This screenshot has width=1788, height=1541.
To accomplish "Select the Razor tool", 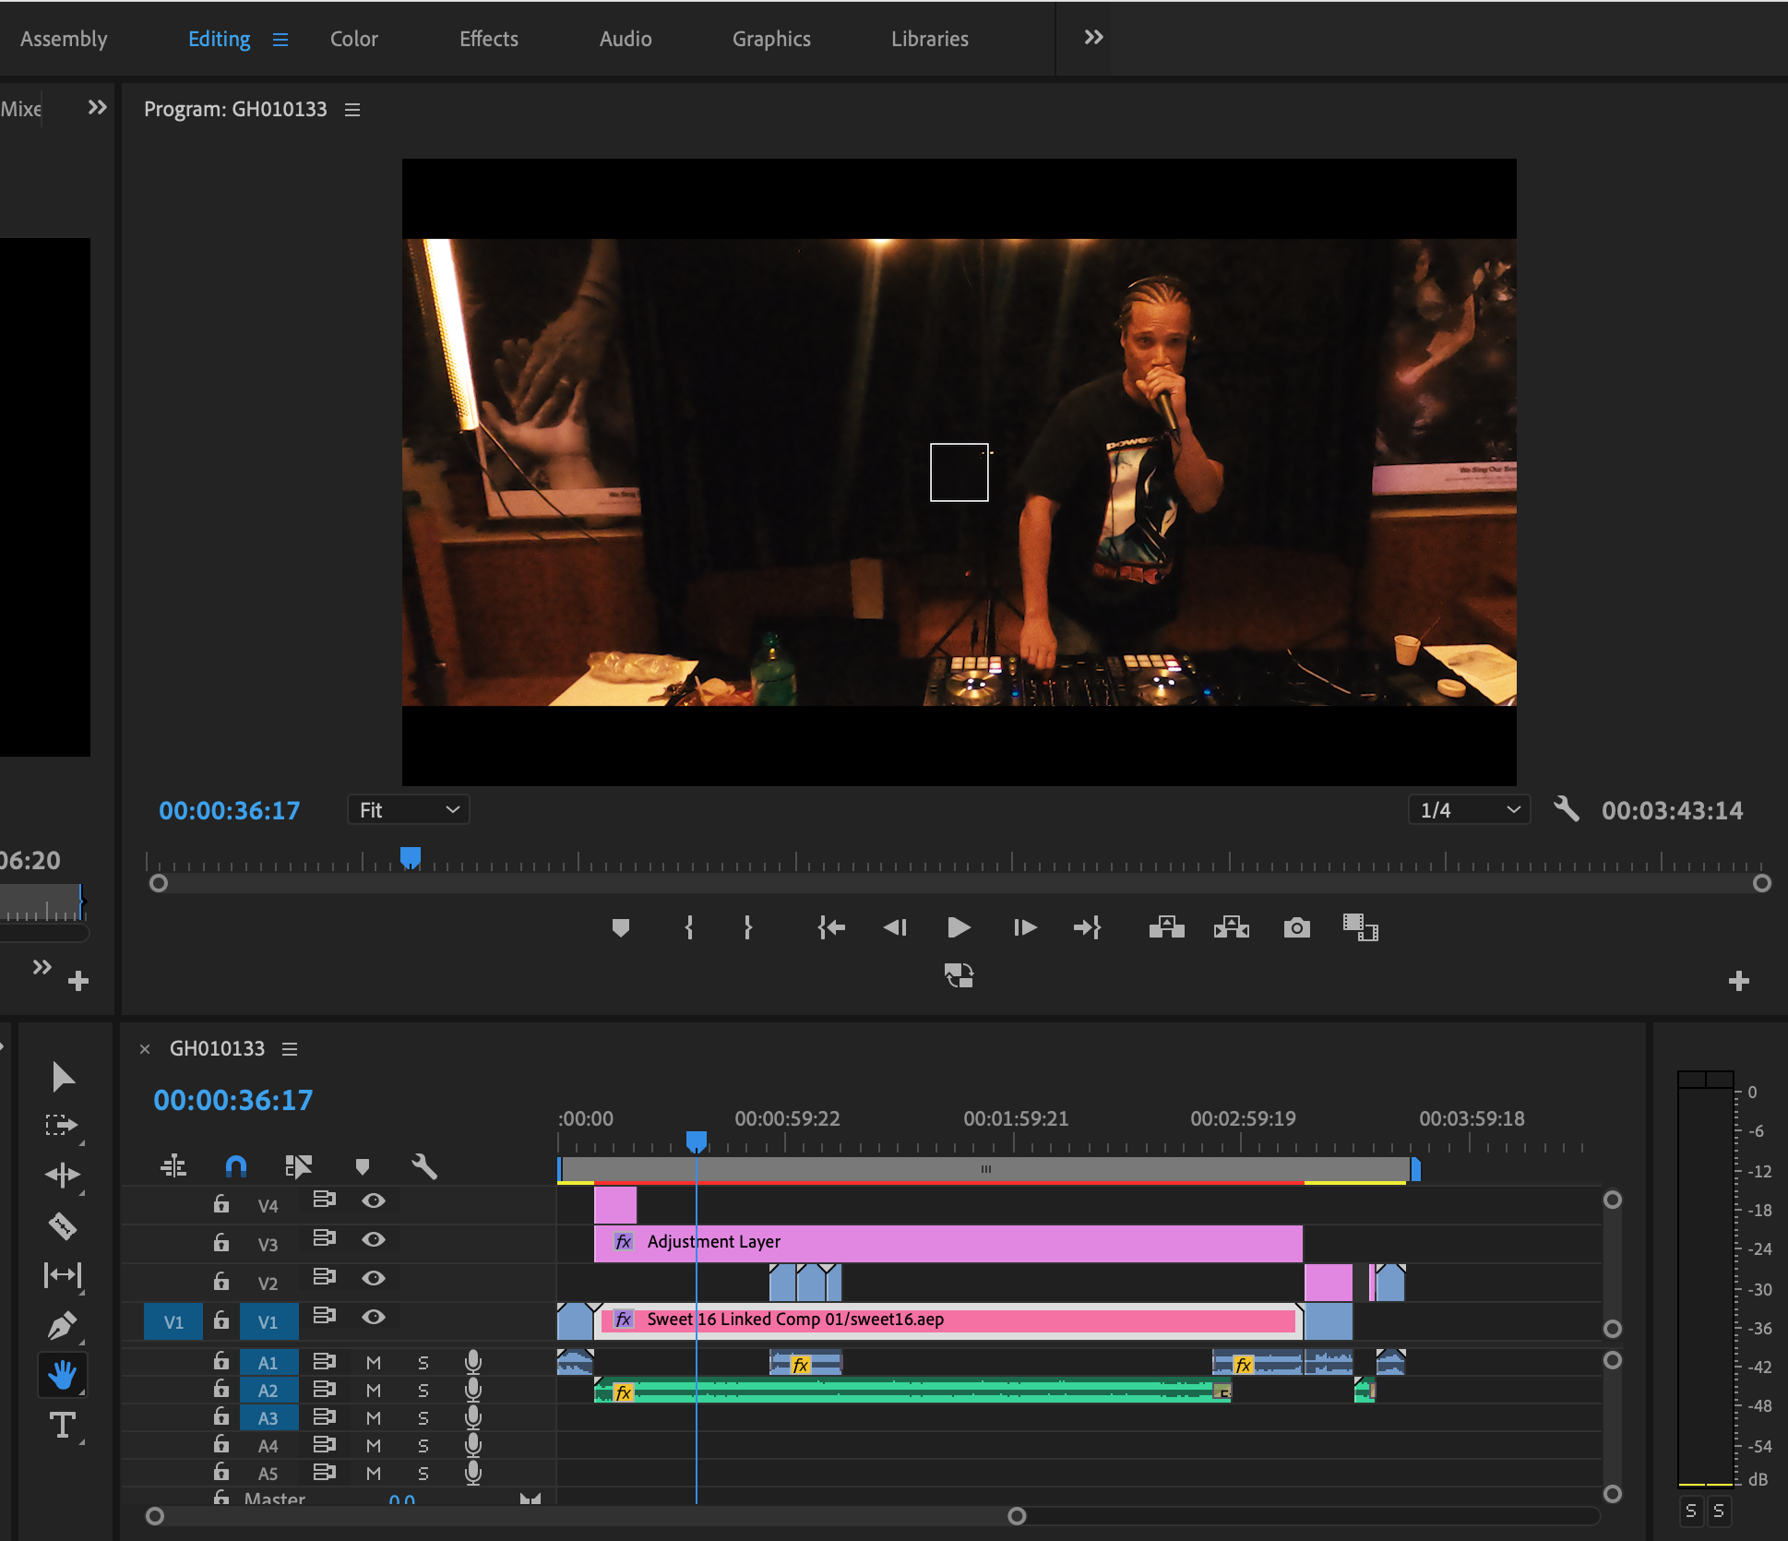I will click(x=62, y=1225).
